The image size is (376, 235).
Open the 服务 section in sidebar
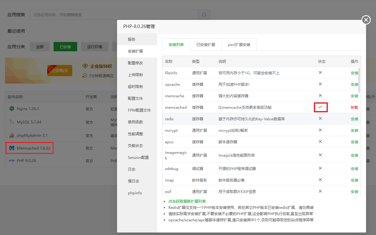point(137,39)
